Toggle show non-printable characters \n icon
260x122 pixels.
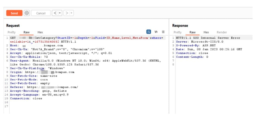156,32
